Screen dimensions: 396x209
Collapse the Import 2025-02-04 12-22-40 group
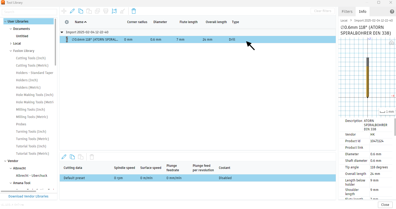pyautogui.click(x=62, y=32)
